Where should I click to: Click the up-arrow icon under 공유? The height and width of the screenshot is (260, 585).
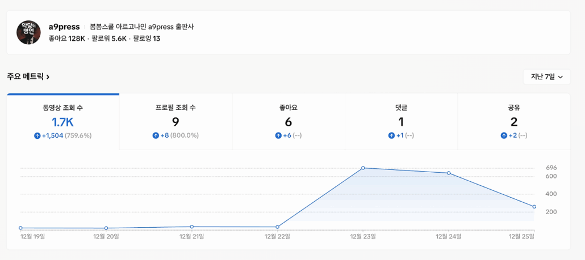tap(504, 135)
